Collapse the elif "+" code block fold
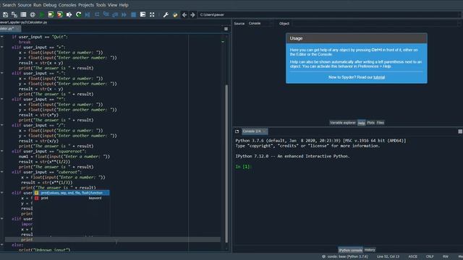 pos(2,47)
